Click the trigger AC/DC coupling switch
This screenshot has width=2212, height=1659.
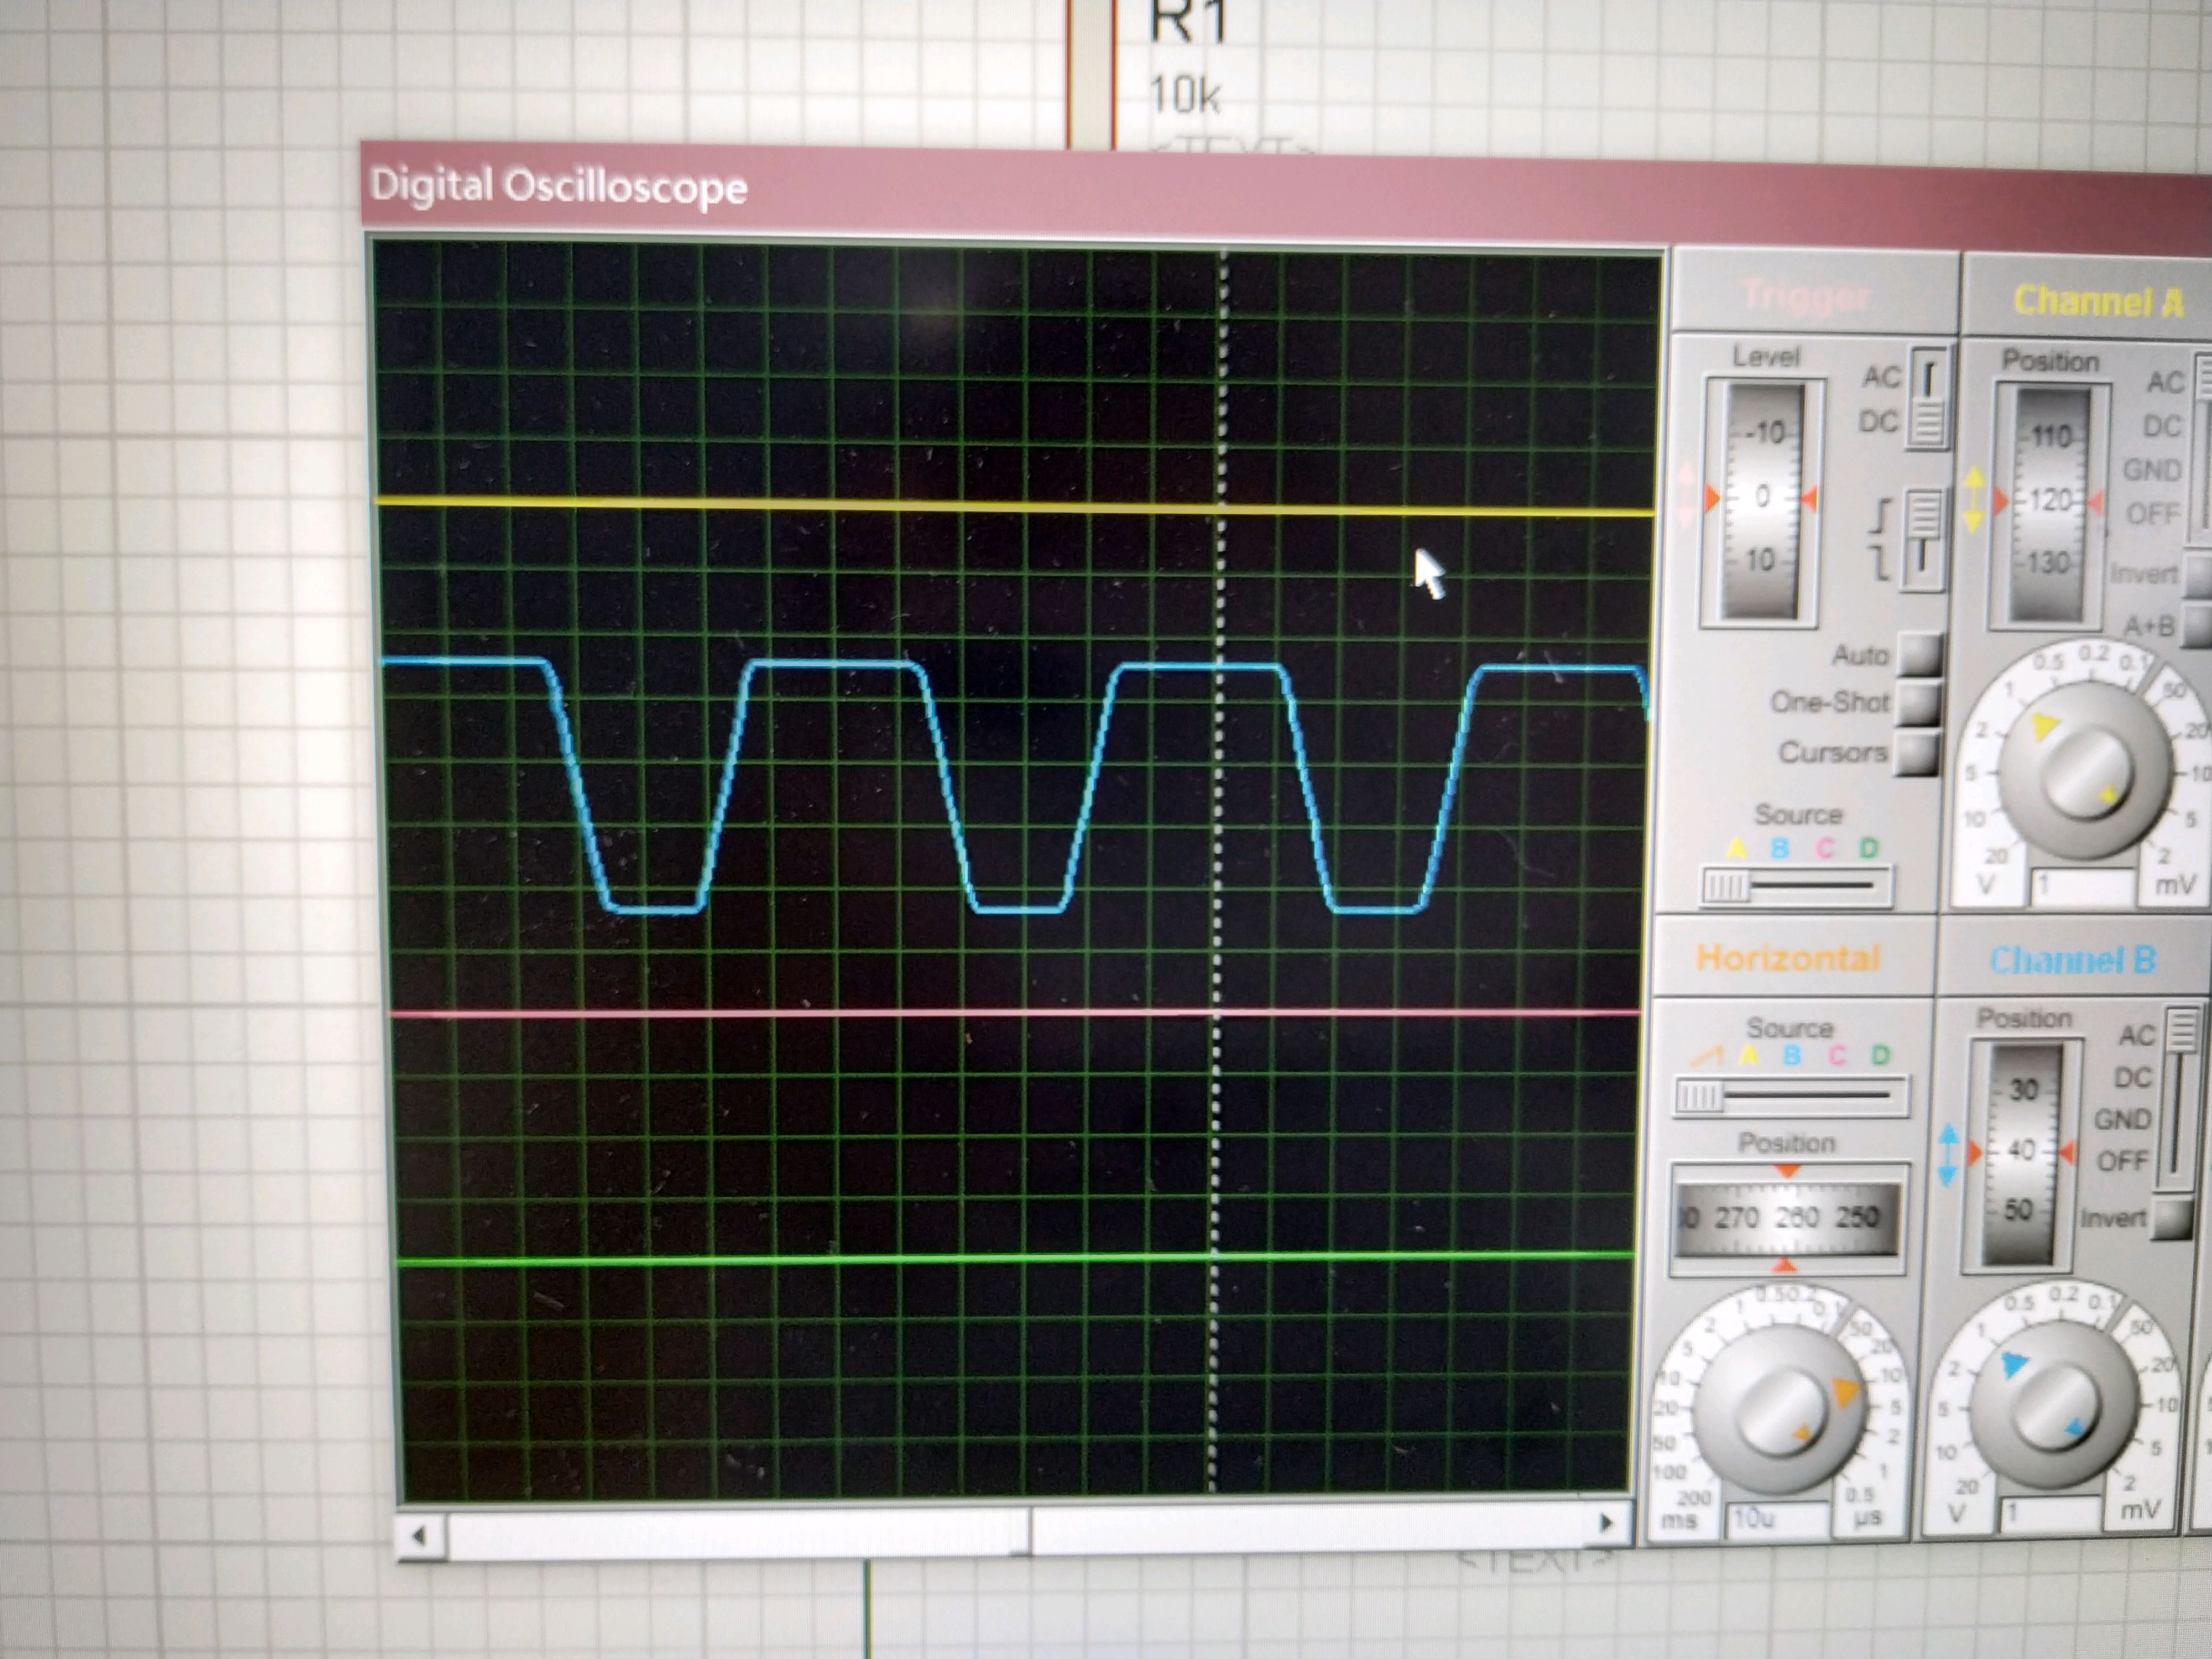[1928, 399]
